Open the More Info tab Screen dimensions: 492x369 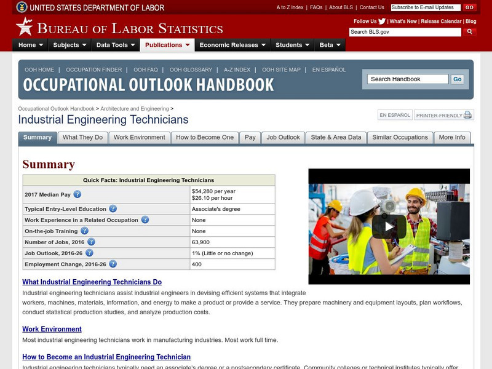(x=452, y=137)
